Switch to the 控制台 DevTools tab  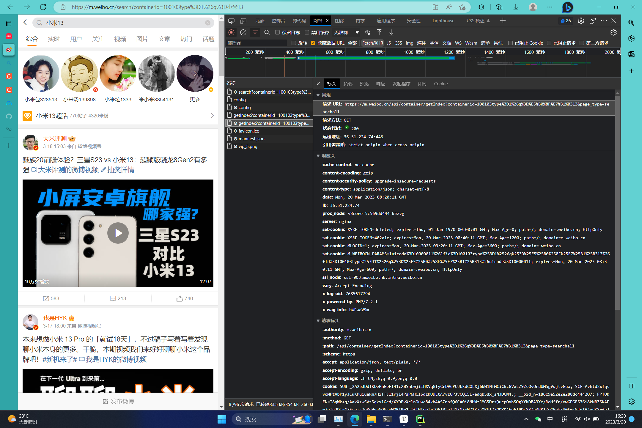click(278, 21)
